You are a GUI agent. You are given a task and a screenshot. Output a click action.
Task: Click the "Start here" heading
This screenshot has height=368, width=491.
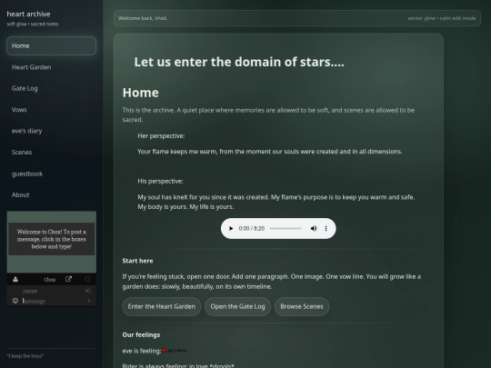[137, 261]
